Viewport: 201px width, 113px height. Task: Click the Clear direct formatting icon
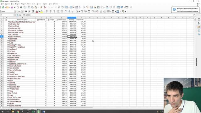(x=45, y=7)
